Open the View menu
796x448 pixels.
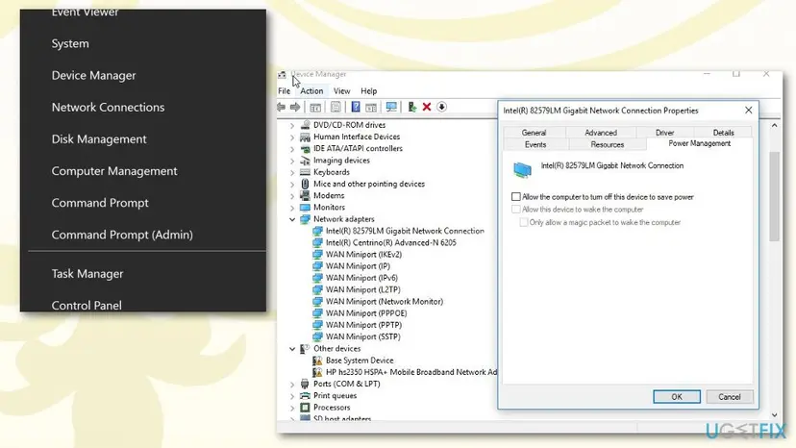[341, 91]
